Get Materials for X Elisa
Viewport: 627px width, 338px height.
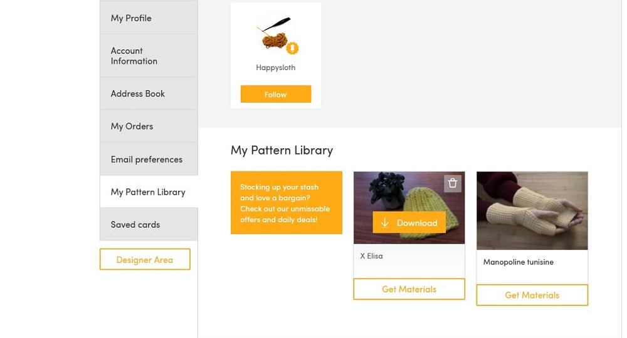[409, 289]
